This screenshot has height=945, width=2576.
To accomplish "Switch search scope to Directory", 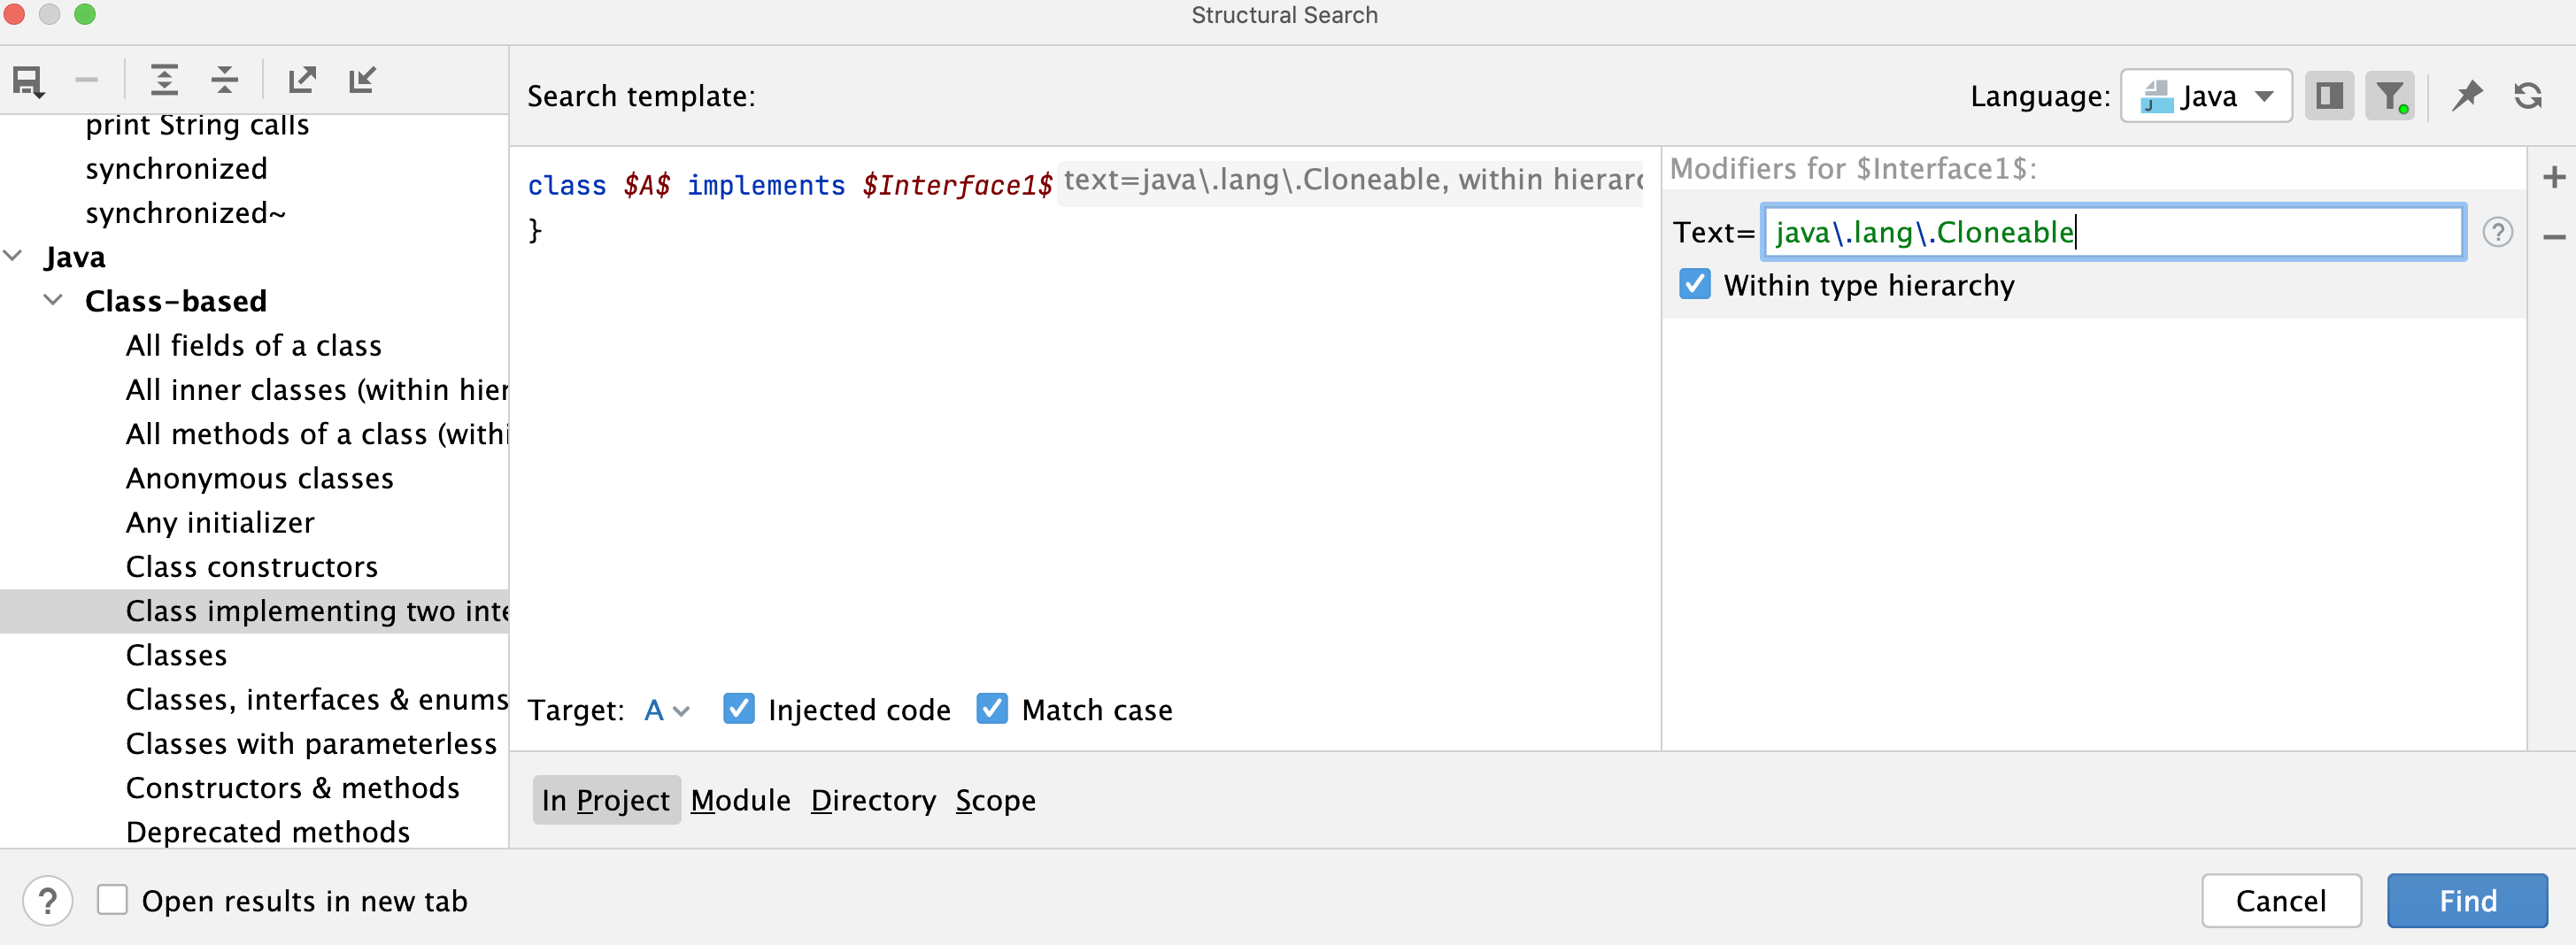I will click(873, 800).
